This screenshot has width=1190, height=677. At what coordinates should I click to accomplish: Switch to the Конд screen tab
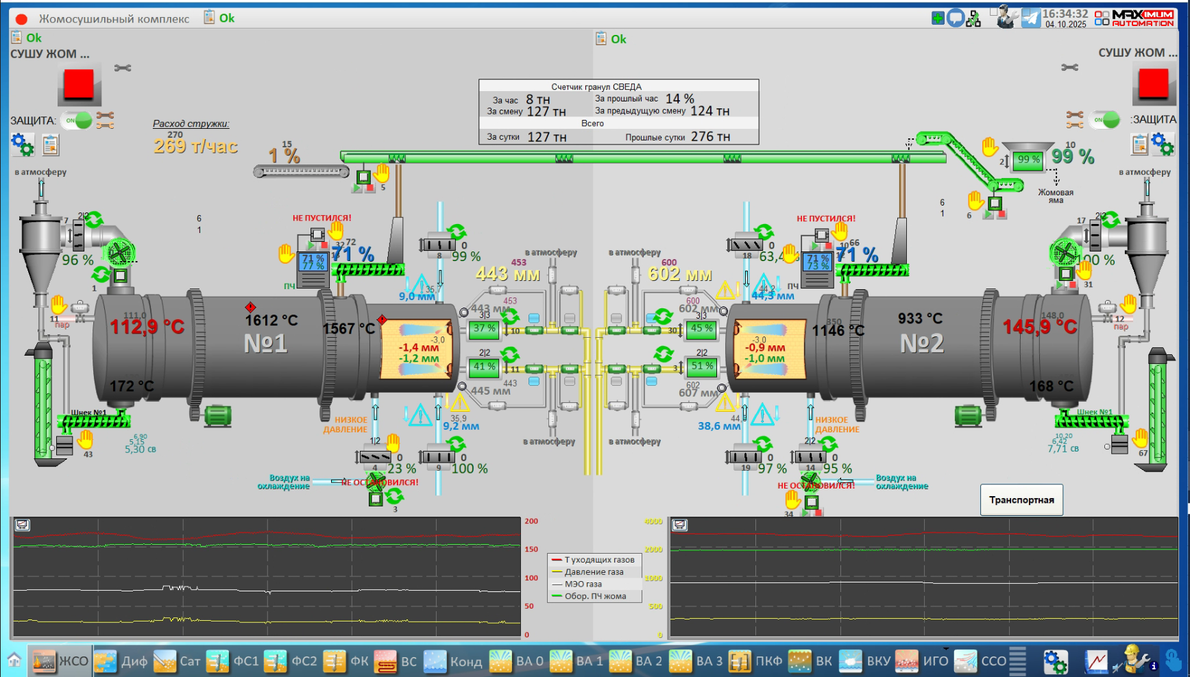tap(453, 661)
